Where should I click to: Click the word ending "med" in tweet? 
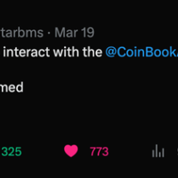pyautogui.click(x=12, y=87)
